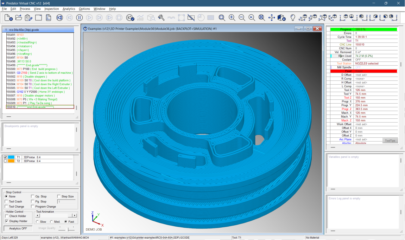Pause the simulation with the Pause icon
Screen dimensions: 405x240
(80, 17)
